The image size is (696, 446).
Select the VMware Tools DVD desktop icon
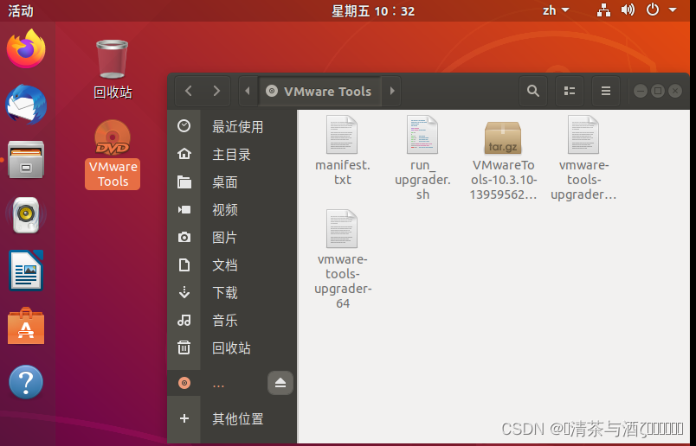click(113, 154)
